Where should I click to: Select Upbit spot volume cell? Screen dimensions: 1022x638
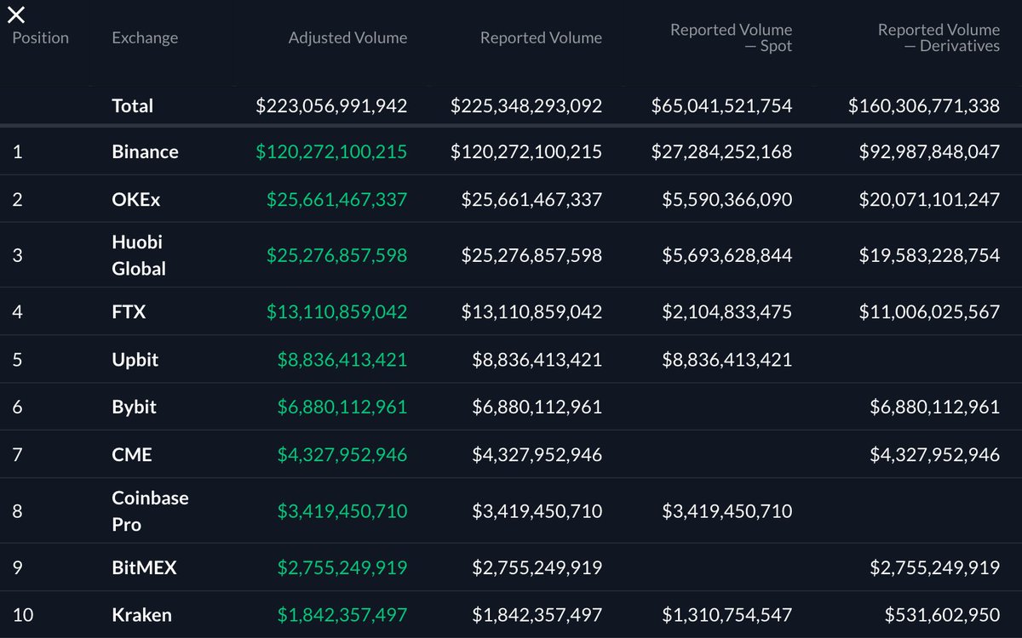coord(726,360)
